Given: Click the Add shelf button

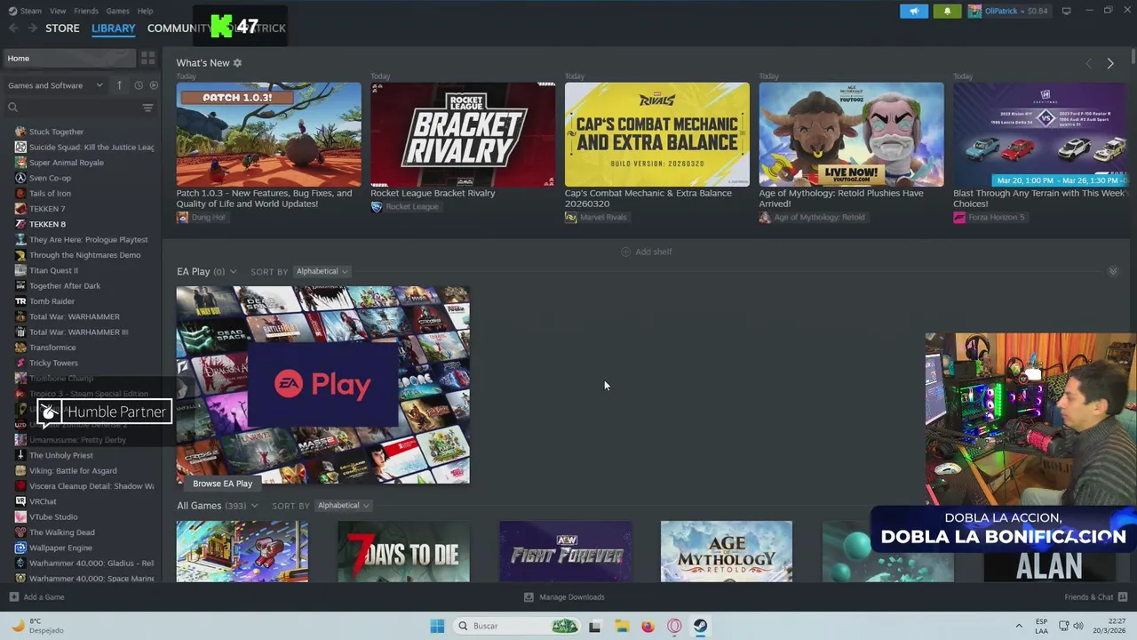Looking at the screenshot, I should tap(646, 252).
